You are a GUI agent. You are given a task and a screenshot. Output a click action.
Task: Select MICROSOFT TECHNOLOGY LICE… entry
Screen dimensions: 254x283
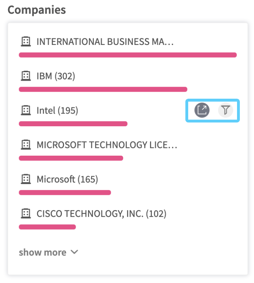[x=106, y=145]
